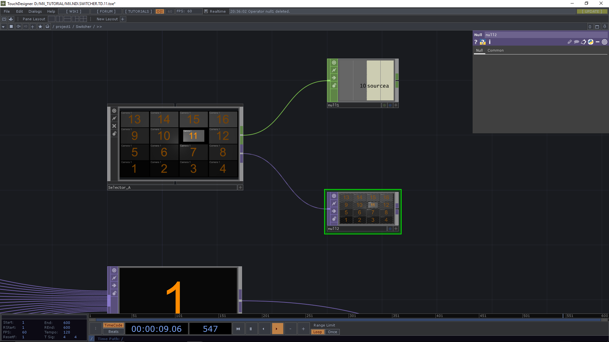Go back in network history

point(18,27)
